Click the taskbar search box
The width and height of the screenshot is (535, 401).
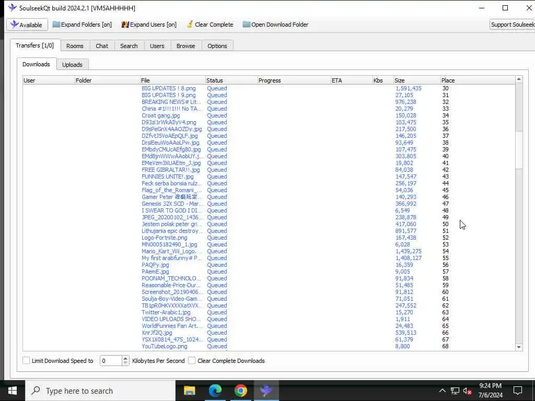100,391
